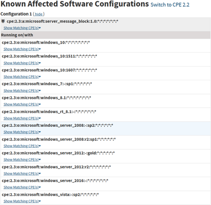Image resolution: width=211 pixels, height=205 pixels.
Task: Open matching CPEs for windows_7 sp1
Action: click(x=22, y=91)
